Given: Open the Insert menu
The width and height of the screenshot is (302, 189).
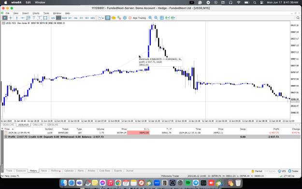Looking at the screenshot, I should [x=26, y=14].
